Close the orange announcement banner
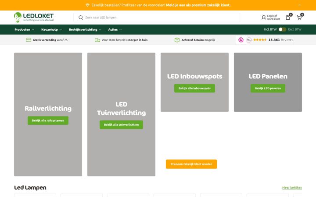This screenshot has height=197, width=316. click(x=299, y=5)
